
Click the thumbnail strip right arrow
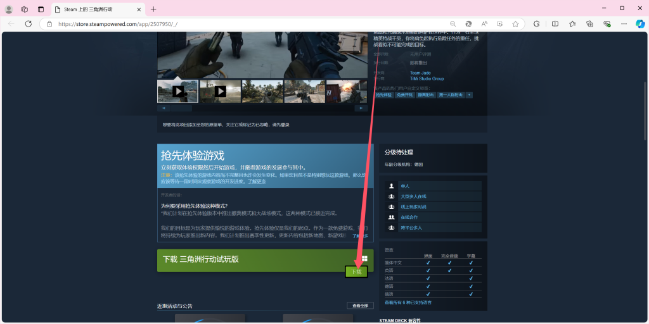pyautogui.click(x=361, y=108)
